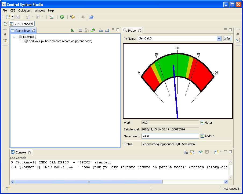Viewport: 243px width, 194px height.
Task: Click the Info button
Action: tap(227, 39)
